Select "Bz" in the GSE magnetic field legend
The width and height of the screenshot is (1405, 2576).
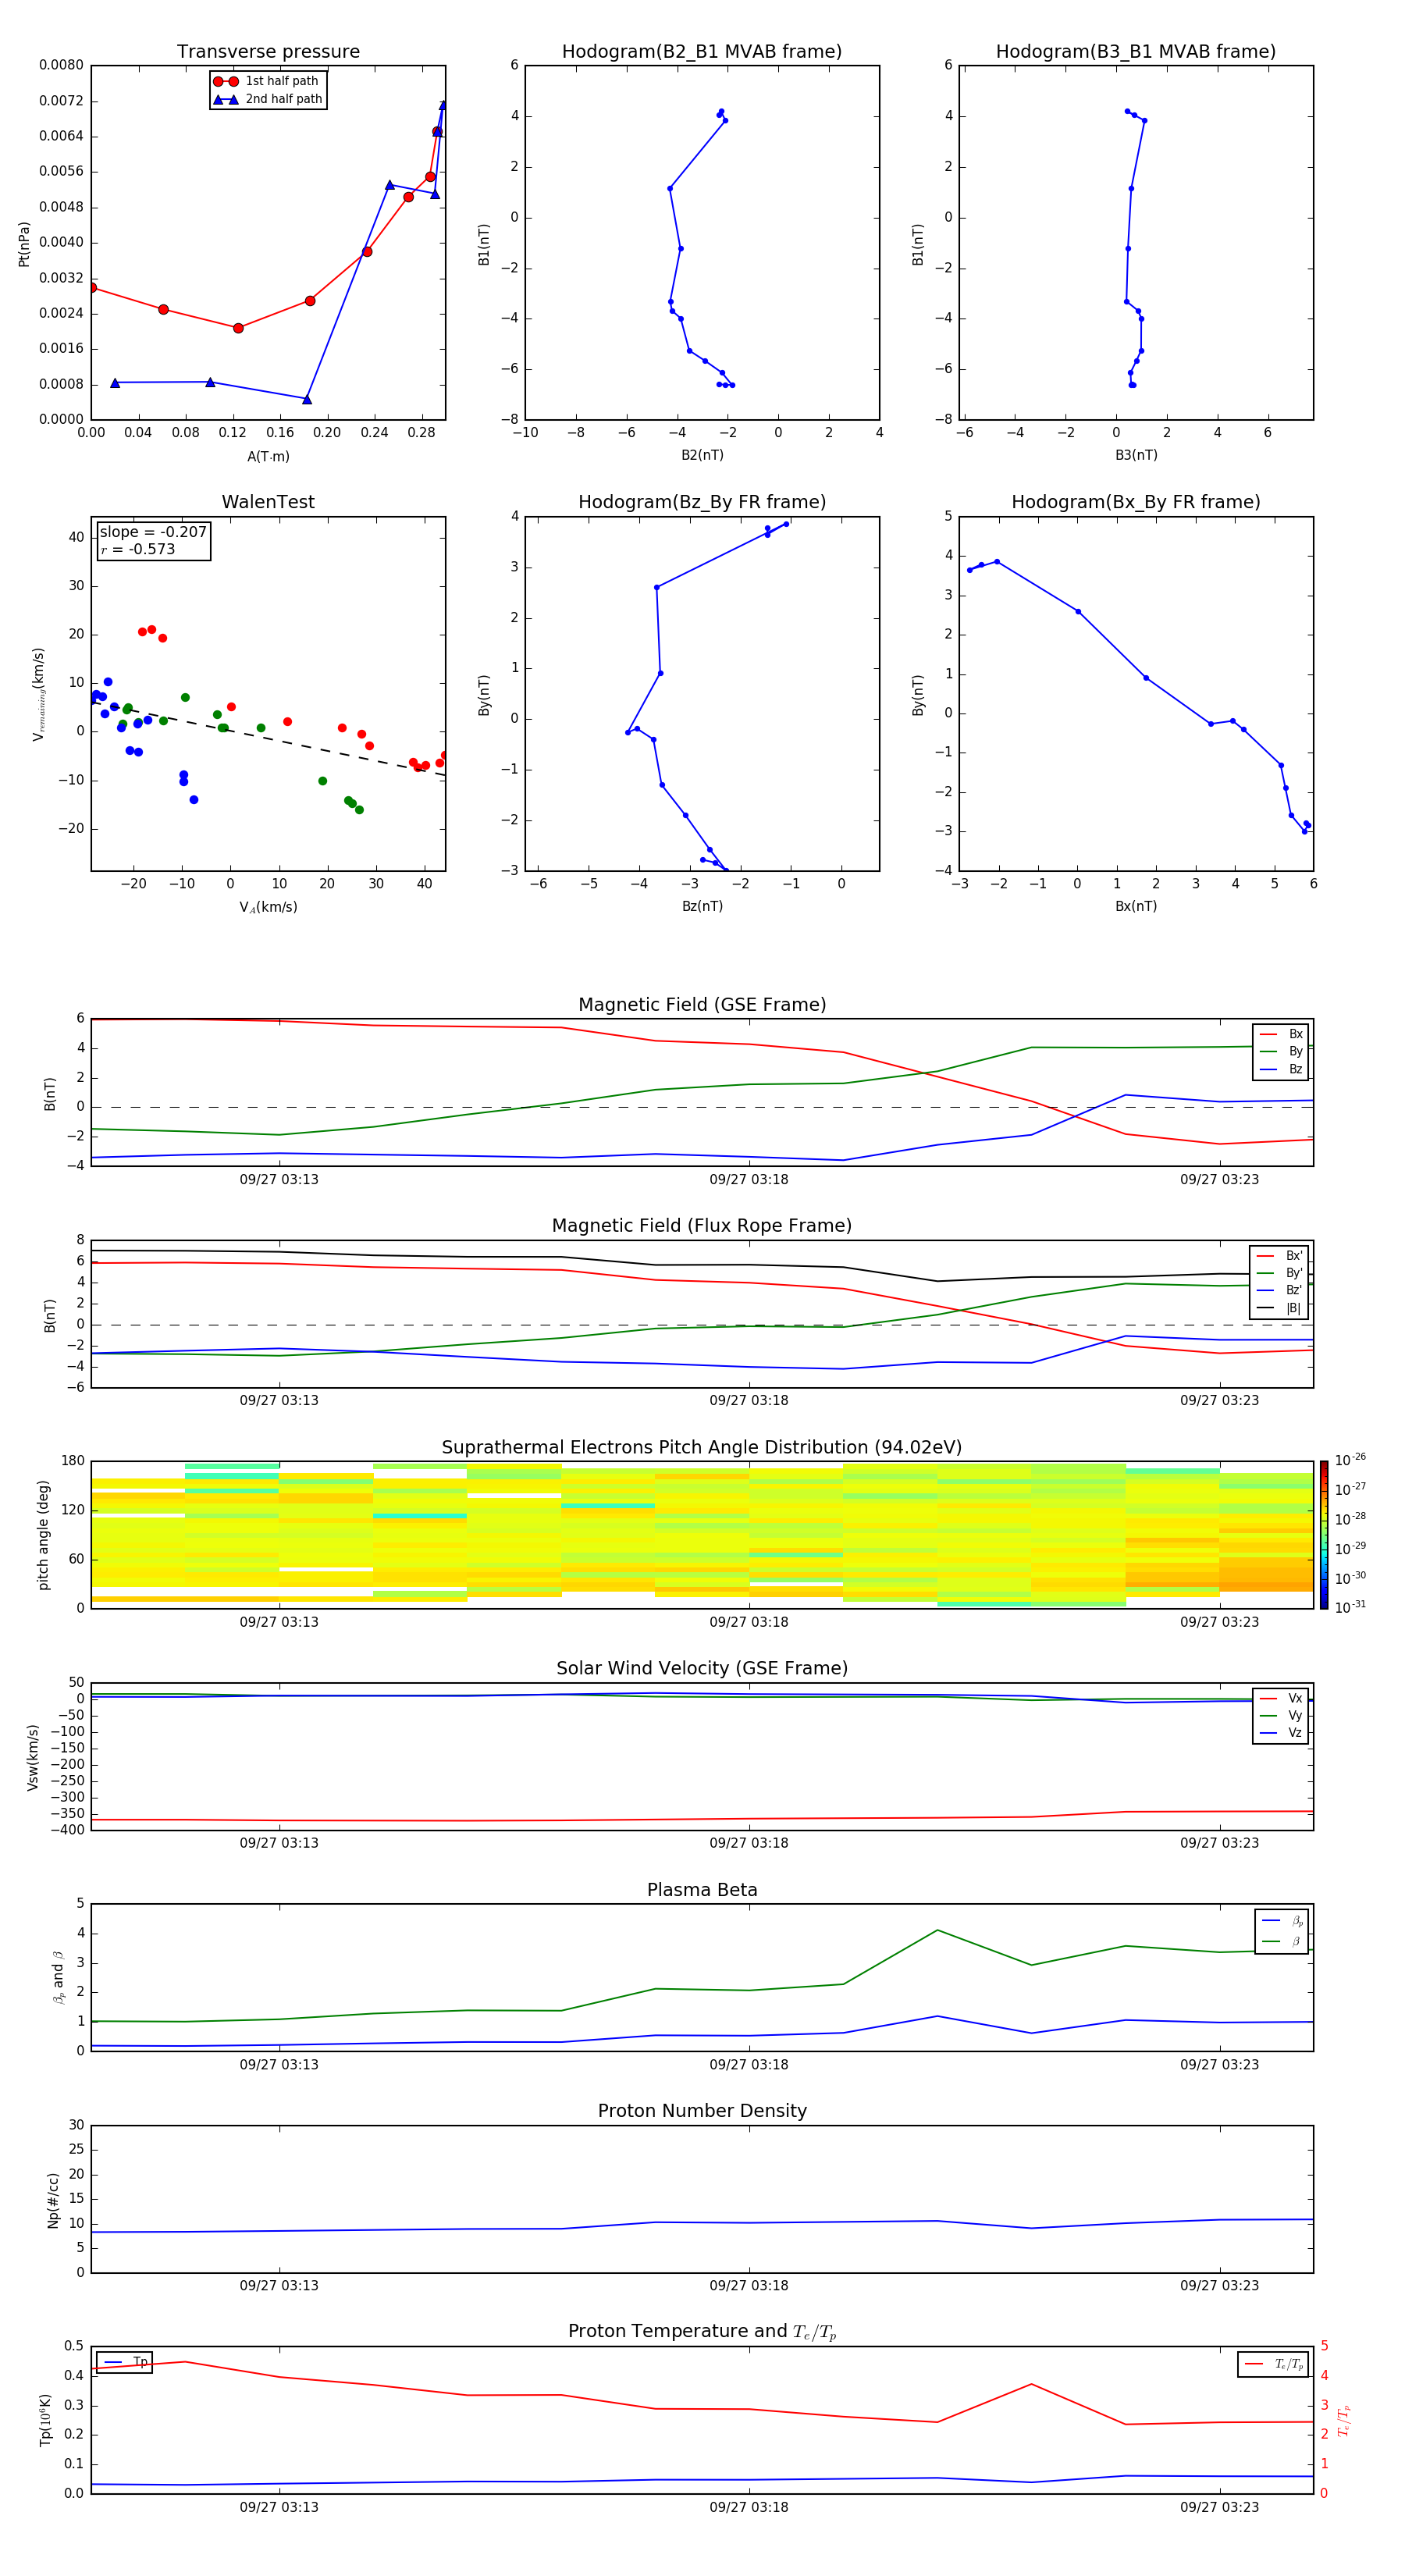[1281, 1069]
